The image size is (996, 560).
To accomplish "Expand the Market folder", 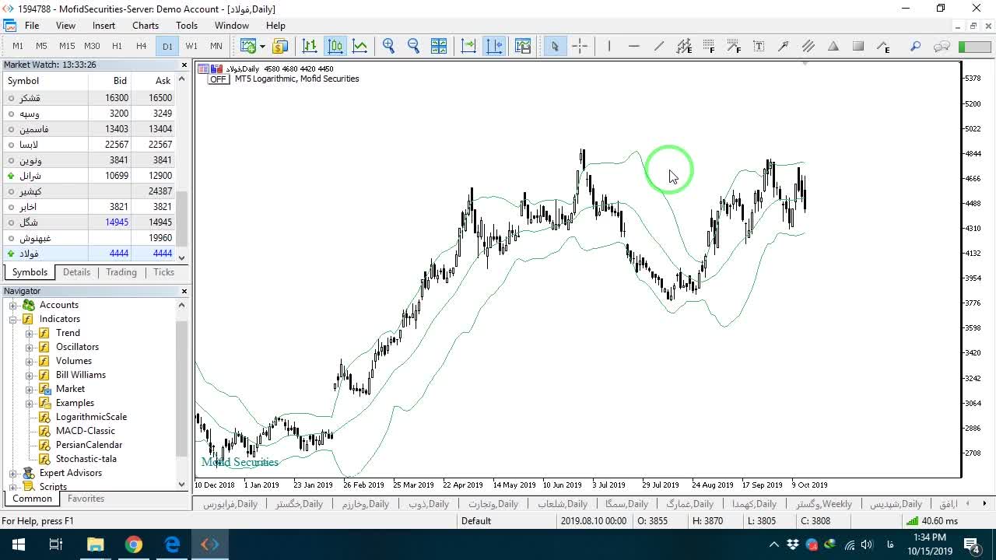I will (x=30, y=389).
